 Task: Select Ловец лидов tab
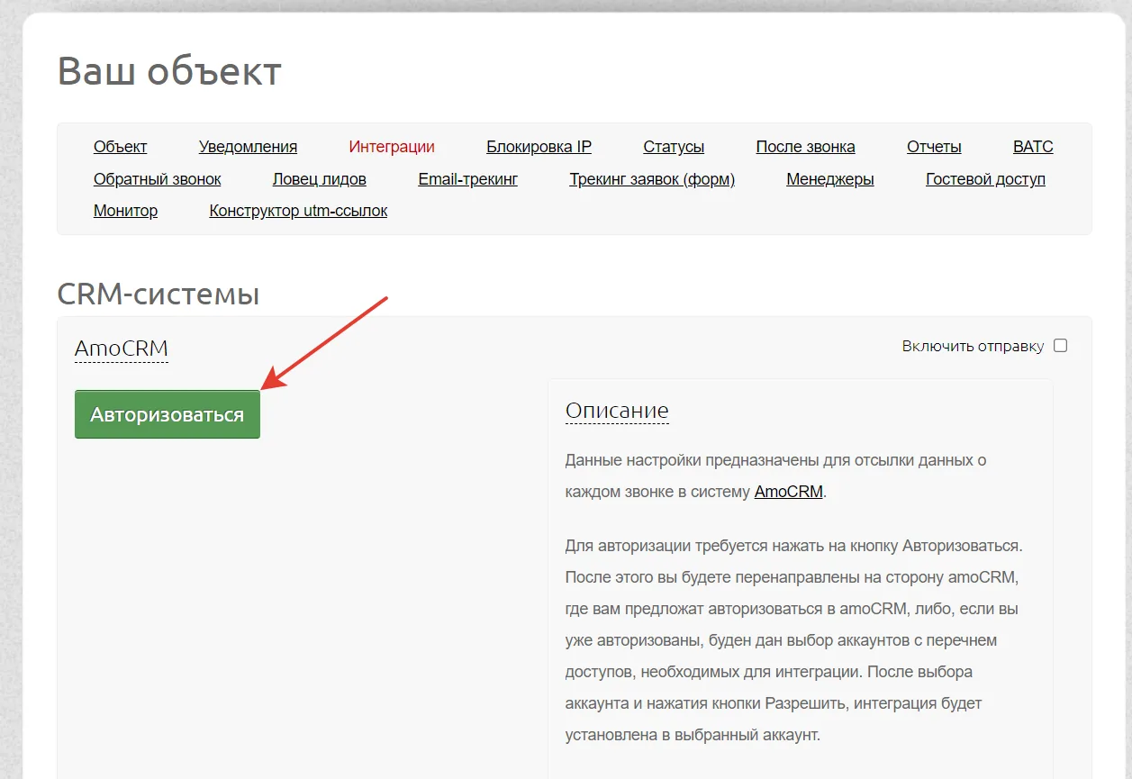319,179
